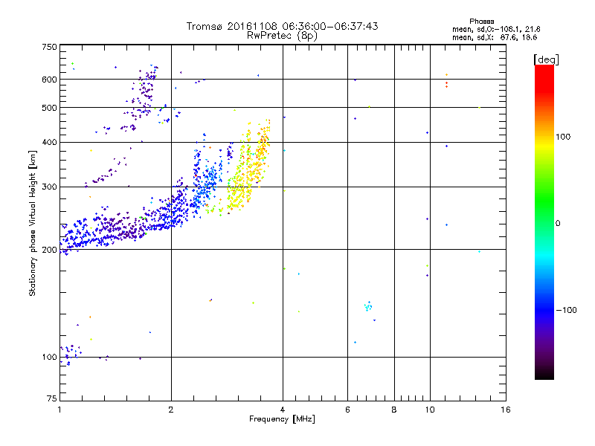The image size is (595, 446).
Task: Click the black bottom of the phase colorbar
Action: coord(544,374)
